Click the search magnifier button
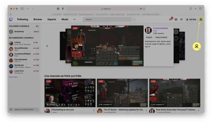The image size is (212, 123). [134, 19]
